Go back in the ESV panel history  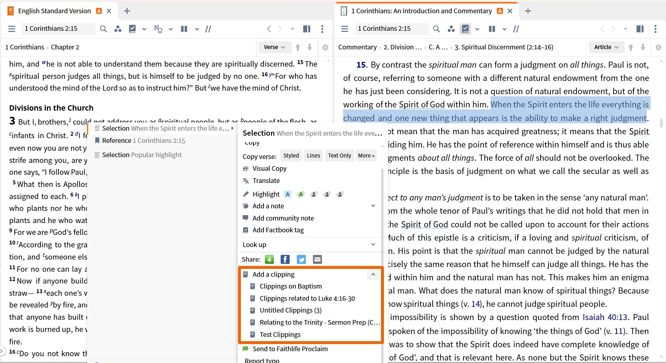point(269,29)
